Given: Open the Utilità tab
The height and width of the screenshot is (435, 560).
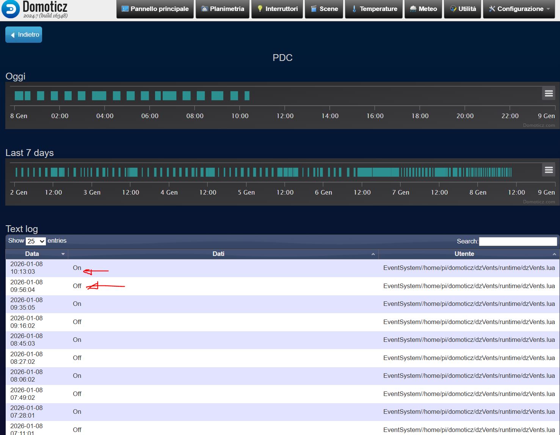Looking at the screenshot, I should coord(463,9).
